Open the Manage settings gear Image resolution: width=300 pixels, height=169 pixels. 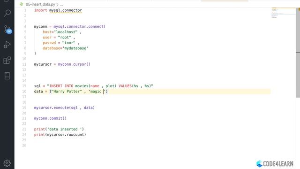(x=7, y=163)
